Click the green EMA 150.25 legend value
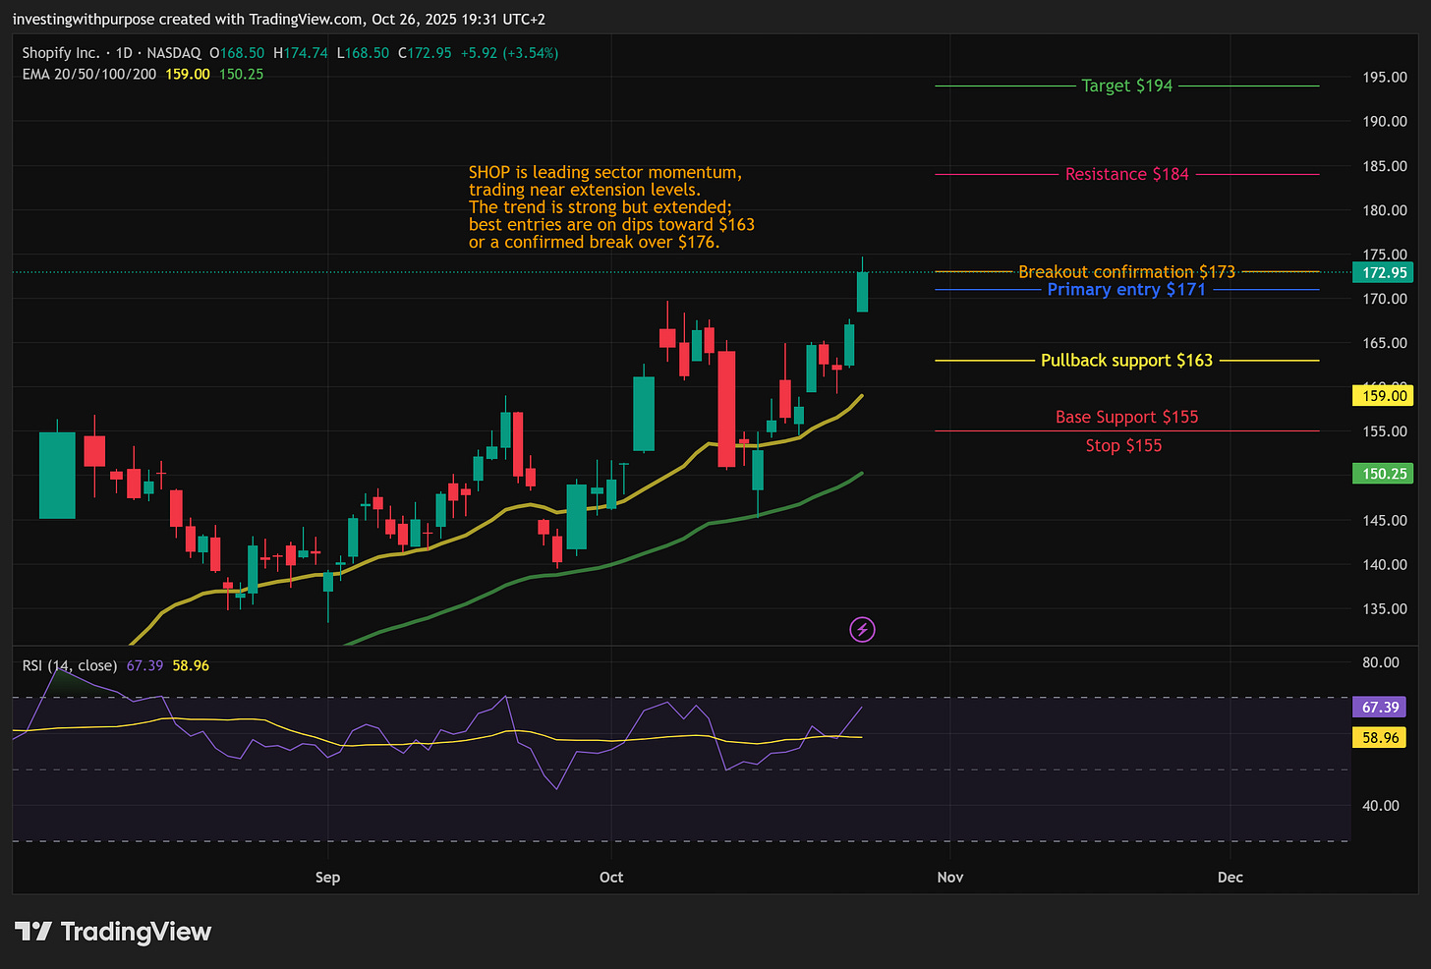Viewport: 1431px width, 969px height. (241, 74)
